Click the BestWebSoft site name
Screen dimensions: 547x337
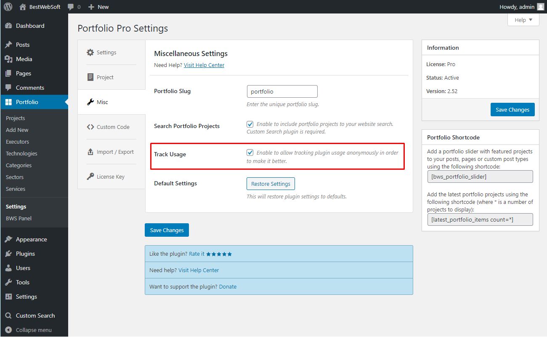tap(45, 7)
